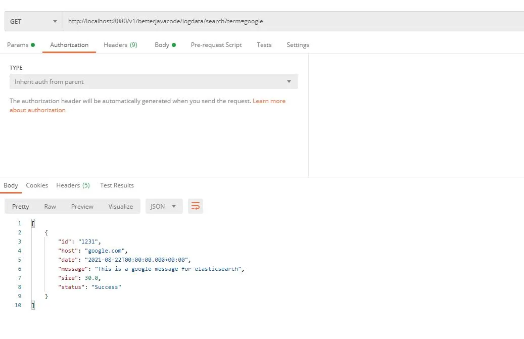
Task: Open the request Settings tab
Action: [x=298, y=45]
